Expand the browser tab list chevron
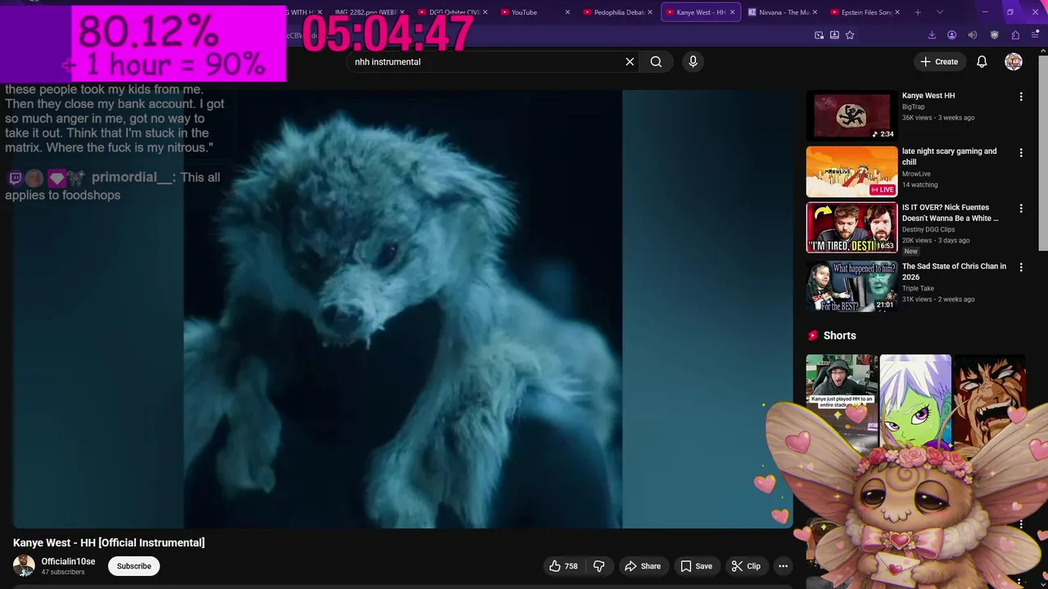The width and height of the screenshot is (1048, 589). 939,12
